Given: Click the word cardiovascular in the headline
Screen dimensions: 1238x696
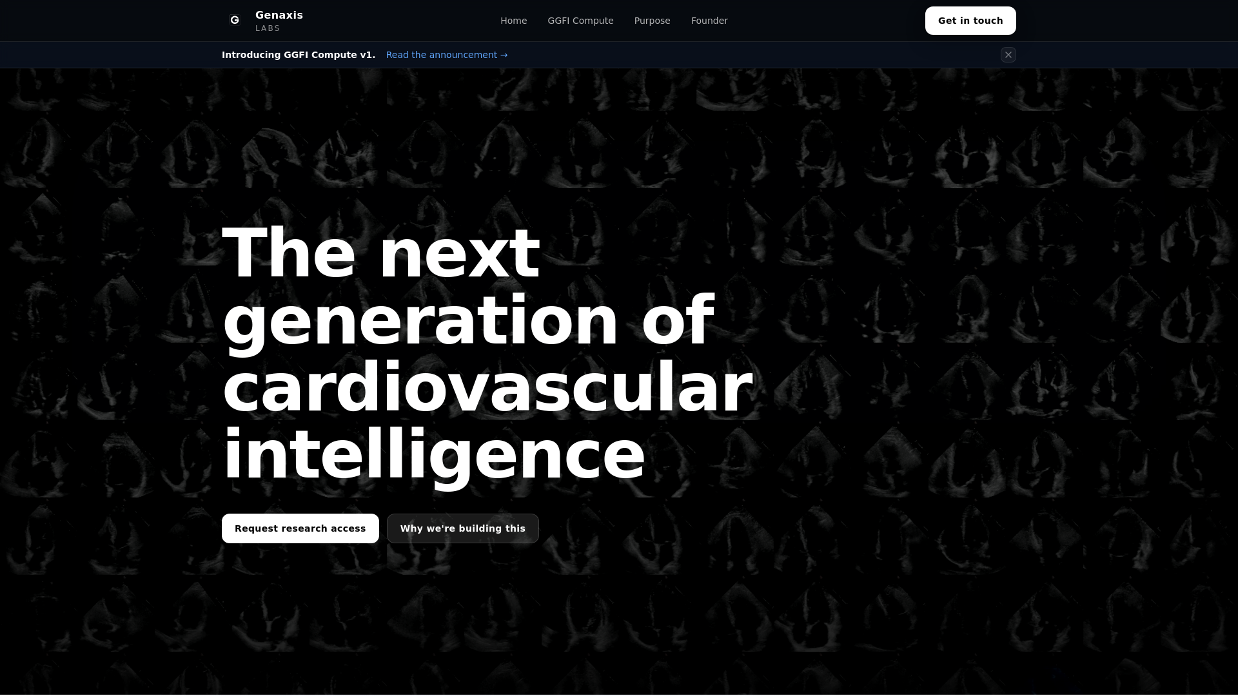Looking at the screenshot, I should tap(487, 387).
